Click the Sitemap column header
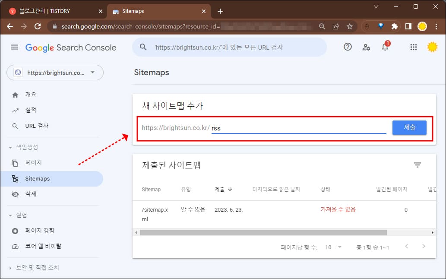Screen dimensions: 446x279 [x=151, y=190]
